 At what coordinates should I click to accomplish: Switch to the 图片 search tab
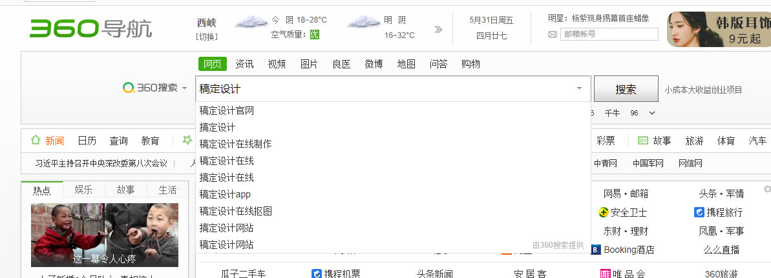tap(309, 64)
